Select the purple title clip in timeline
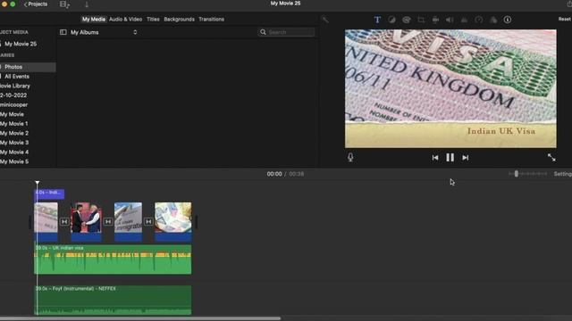 point(49,194)
